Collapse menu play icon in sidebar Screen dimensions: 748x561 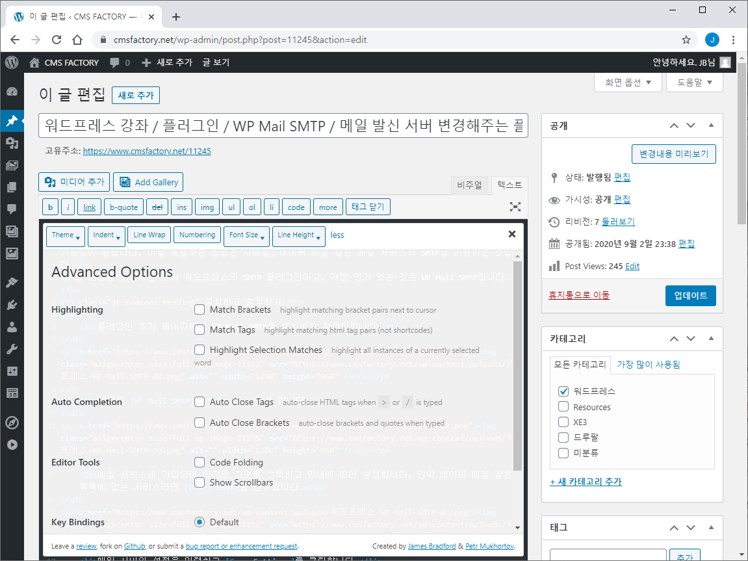coord(12,445)
